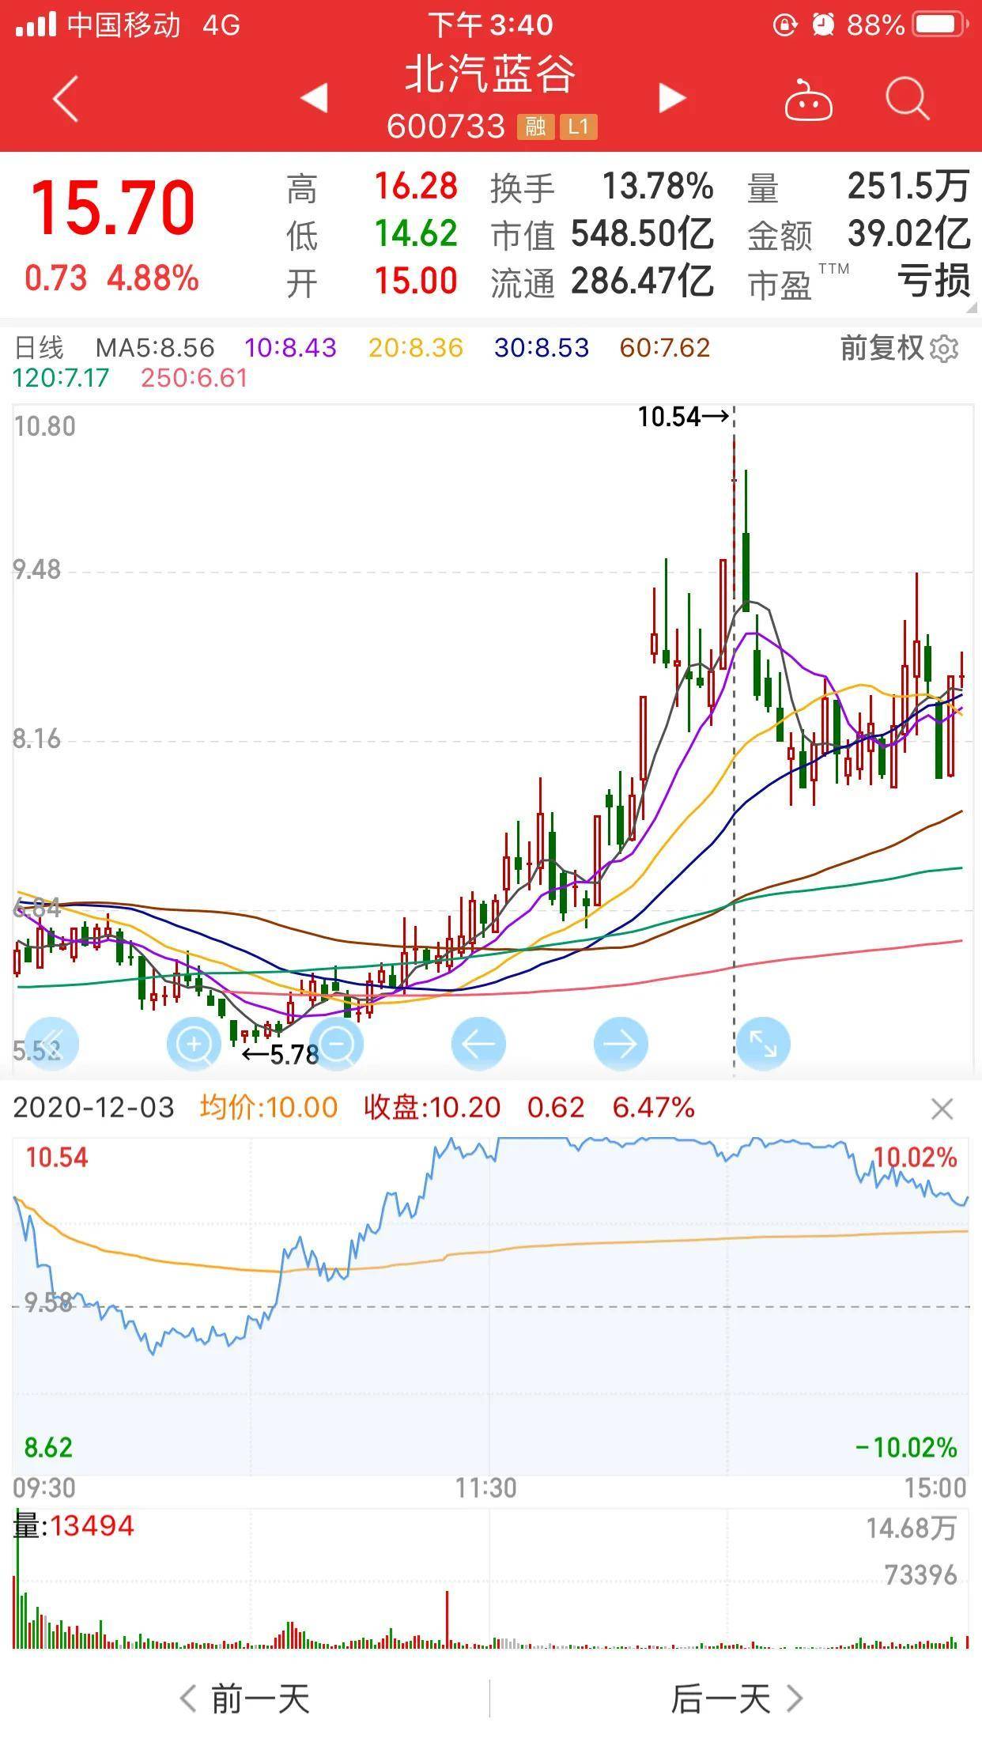Tap current price 15.70
Image resolution: width=982 pixels, height=1746 pixels.
coord(112,208)
